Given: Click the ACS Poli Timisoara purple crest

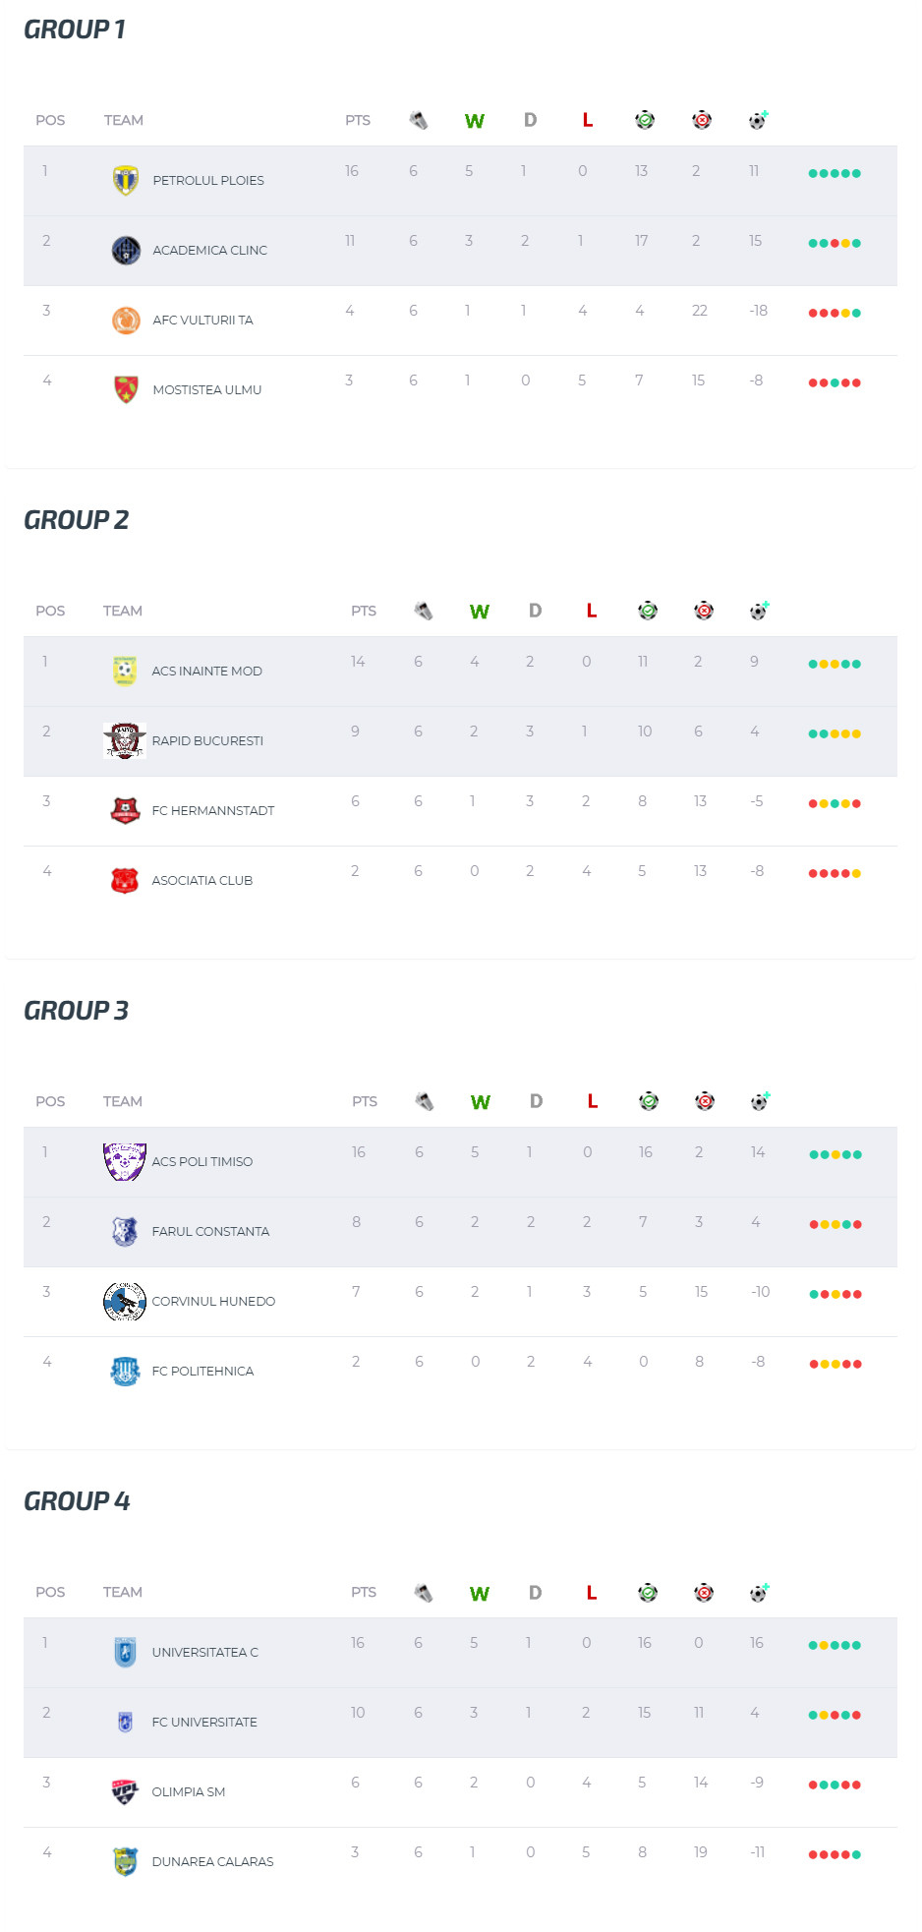Looking at the screenshot, I should coord(125,1161).
